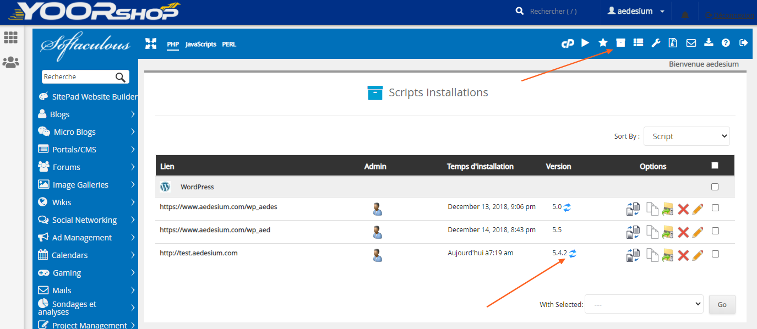
Task: Open task list icon in Softaculous toolbar
Action: [638, 43]
